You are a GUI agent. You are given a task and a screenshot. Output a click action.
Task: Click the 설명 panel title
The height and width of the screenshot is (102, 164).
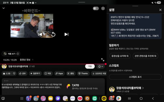(x=112, y=10)
